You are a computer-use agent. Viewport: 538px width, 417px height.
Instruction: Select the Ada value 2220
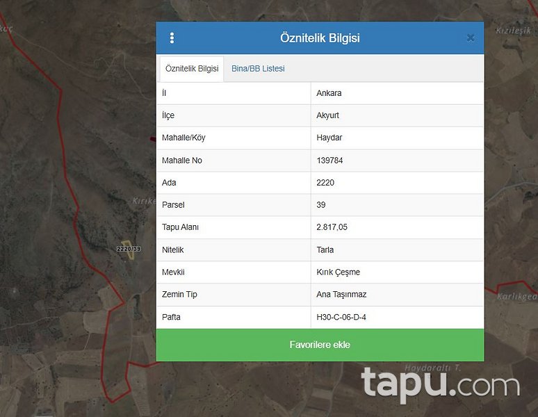[x=325, y=183]
